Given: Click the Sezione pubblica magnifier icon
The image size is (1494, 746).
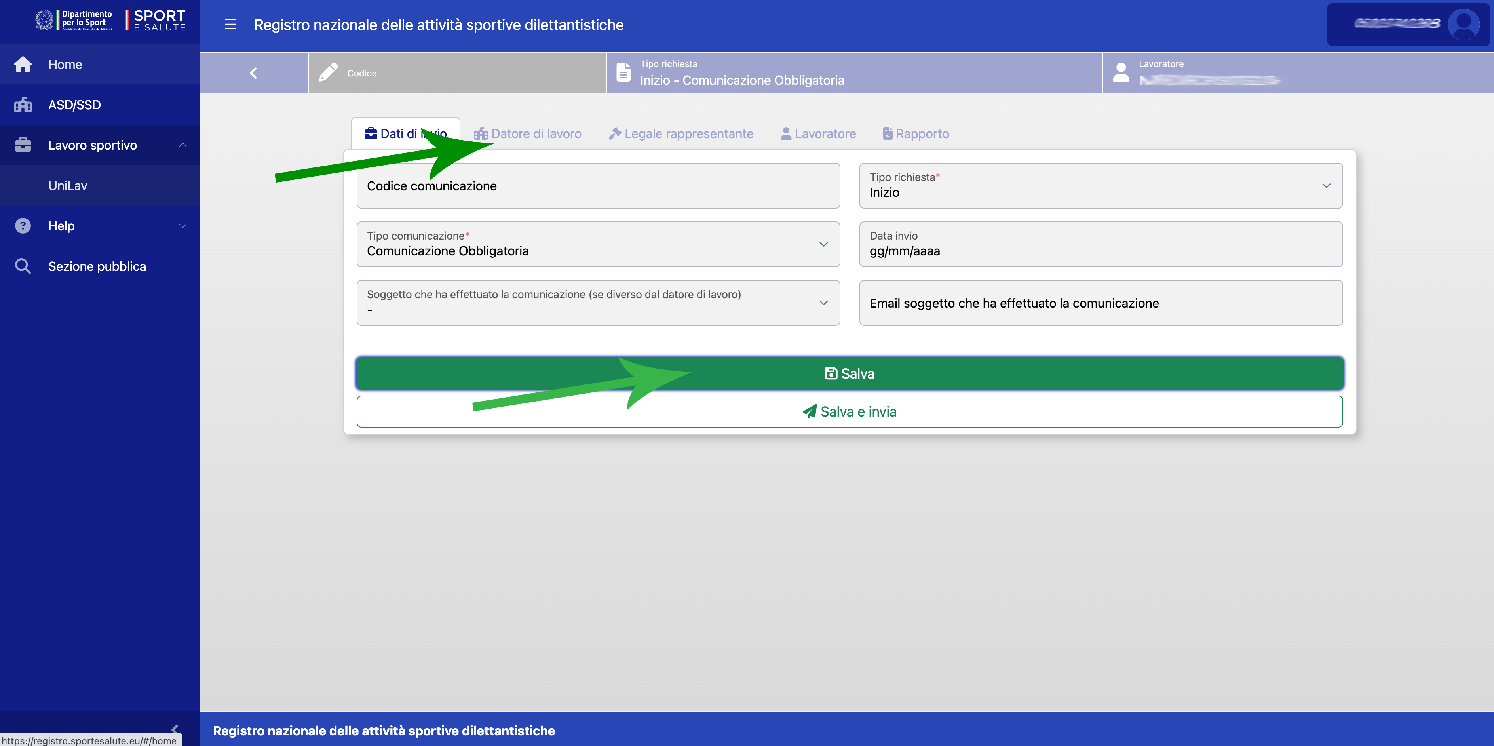Looking at the screenshot, I should (23, 266).
